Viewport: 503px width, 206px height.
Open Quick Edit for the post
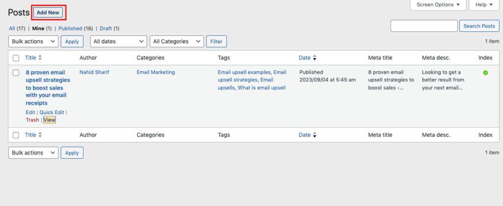pos(52,112)
